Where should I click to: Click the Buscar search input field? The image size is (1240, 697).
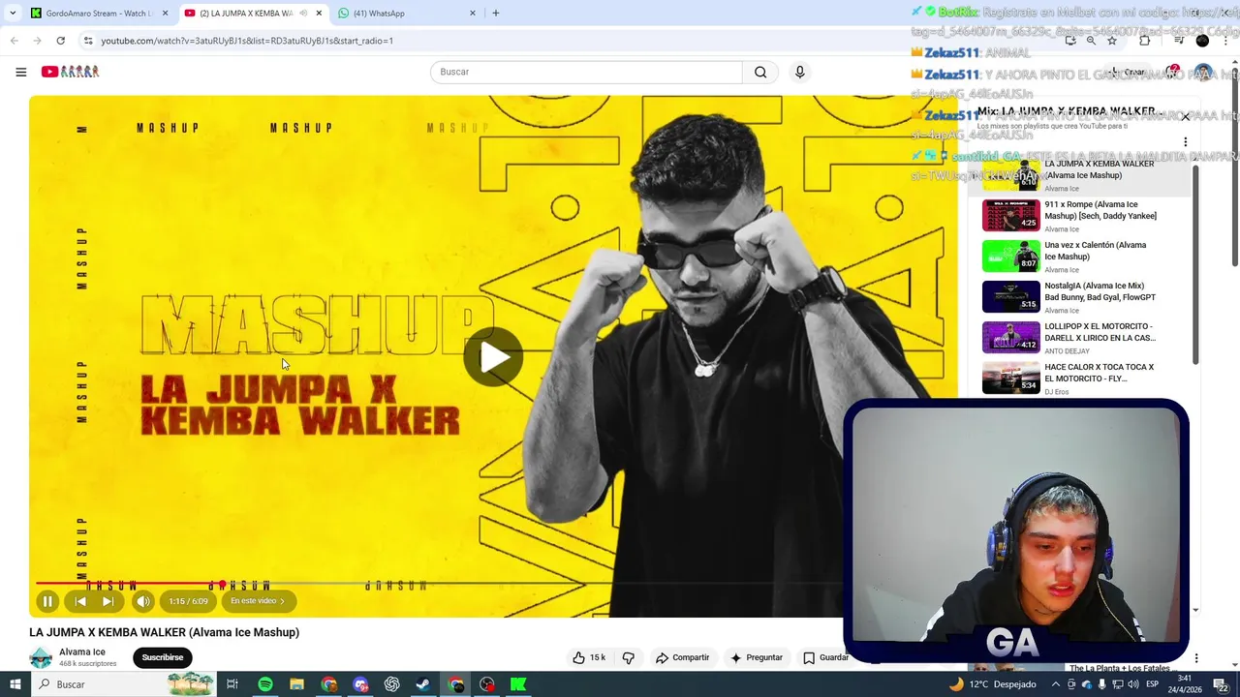[x=586, y=72]
